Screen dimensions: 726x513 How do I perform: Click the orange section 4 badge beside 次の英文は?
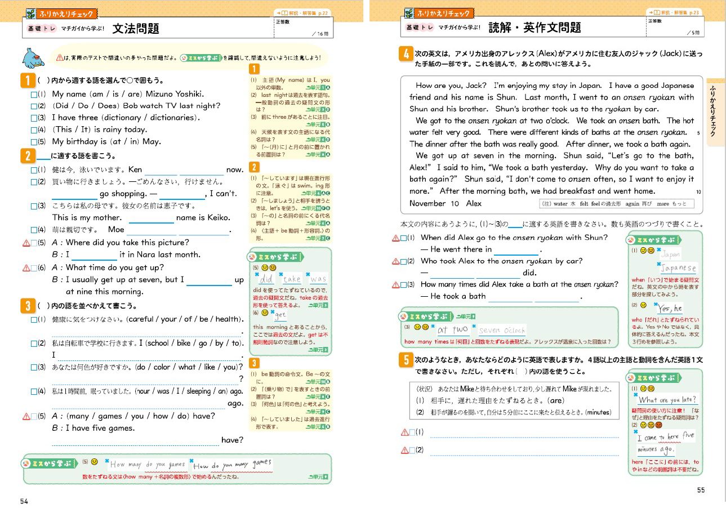(x=406, y=54)
